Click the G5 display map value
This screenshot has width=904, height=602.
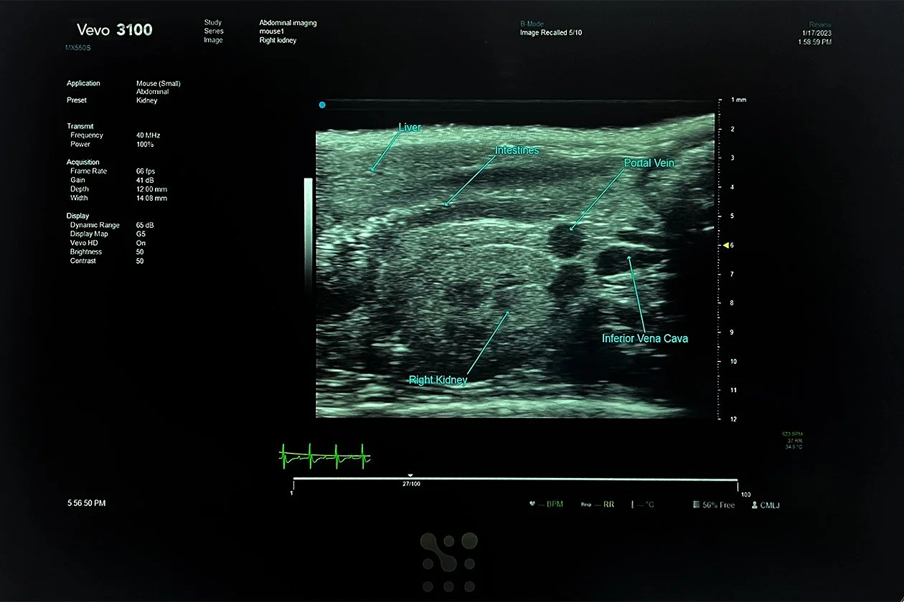click(x=141, y=234)
